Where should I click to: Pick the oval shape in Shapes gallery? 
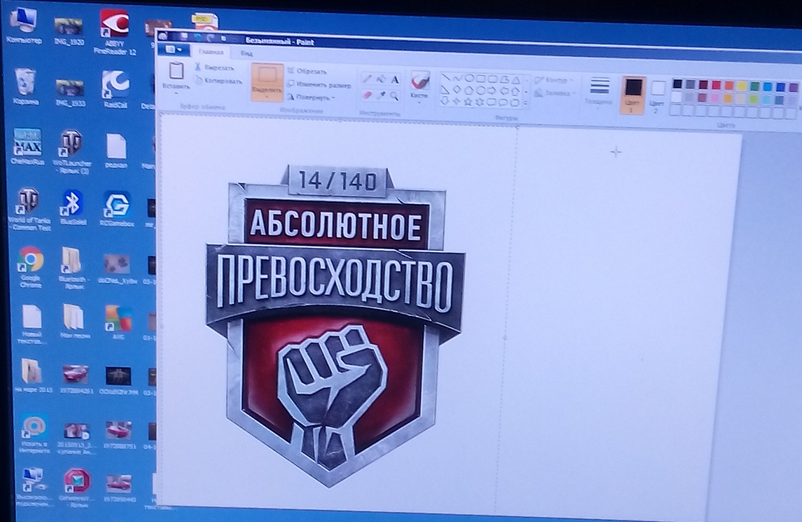point(469,78)
